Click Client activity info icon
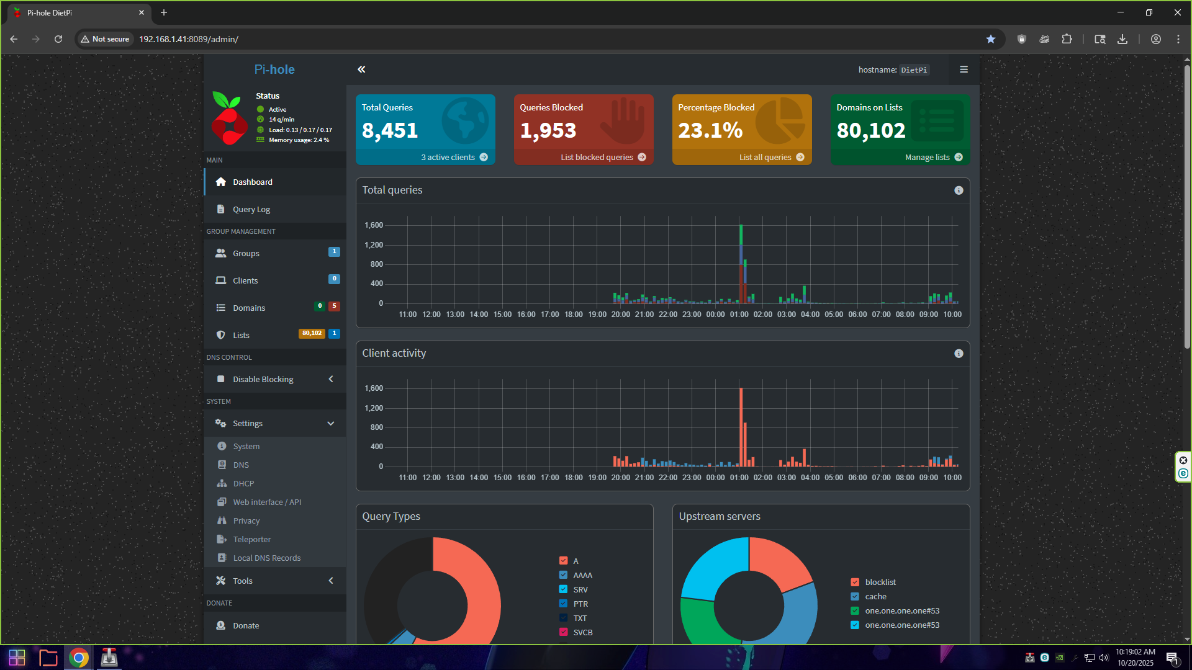This screenshot has height=670, width=1192. (959, 354)
